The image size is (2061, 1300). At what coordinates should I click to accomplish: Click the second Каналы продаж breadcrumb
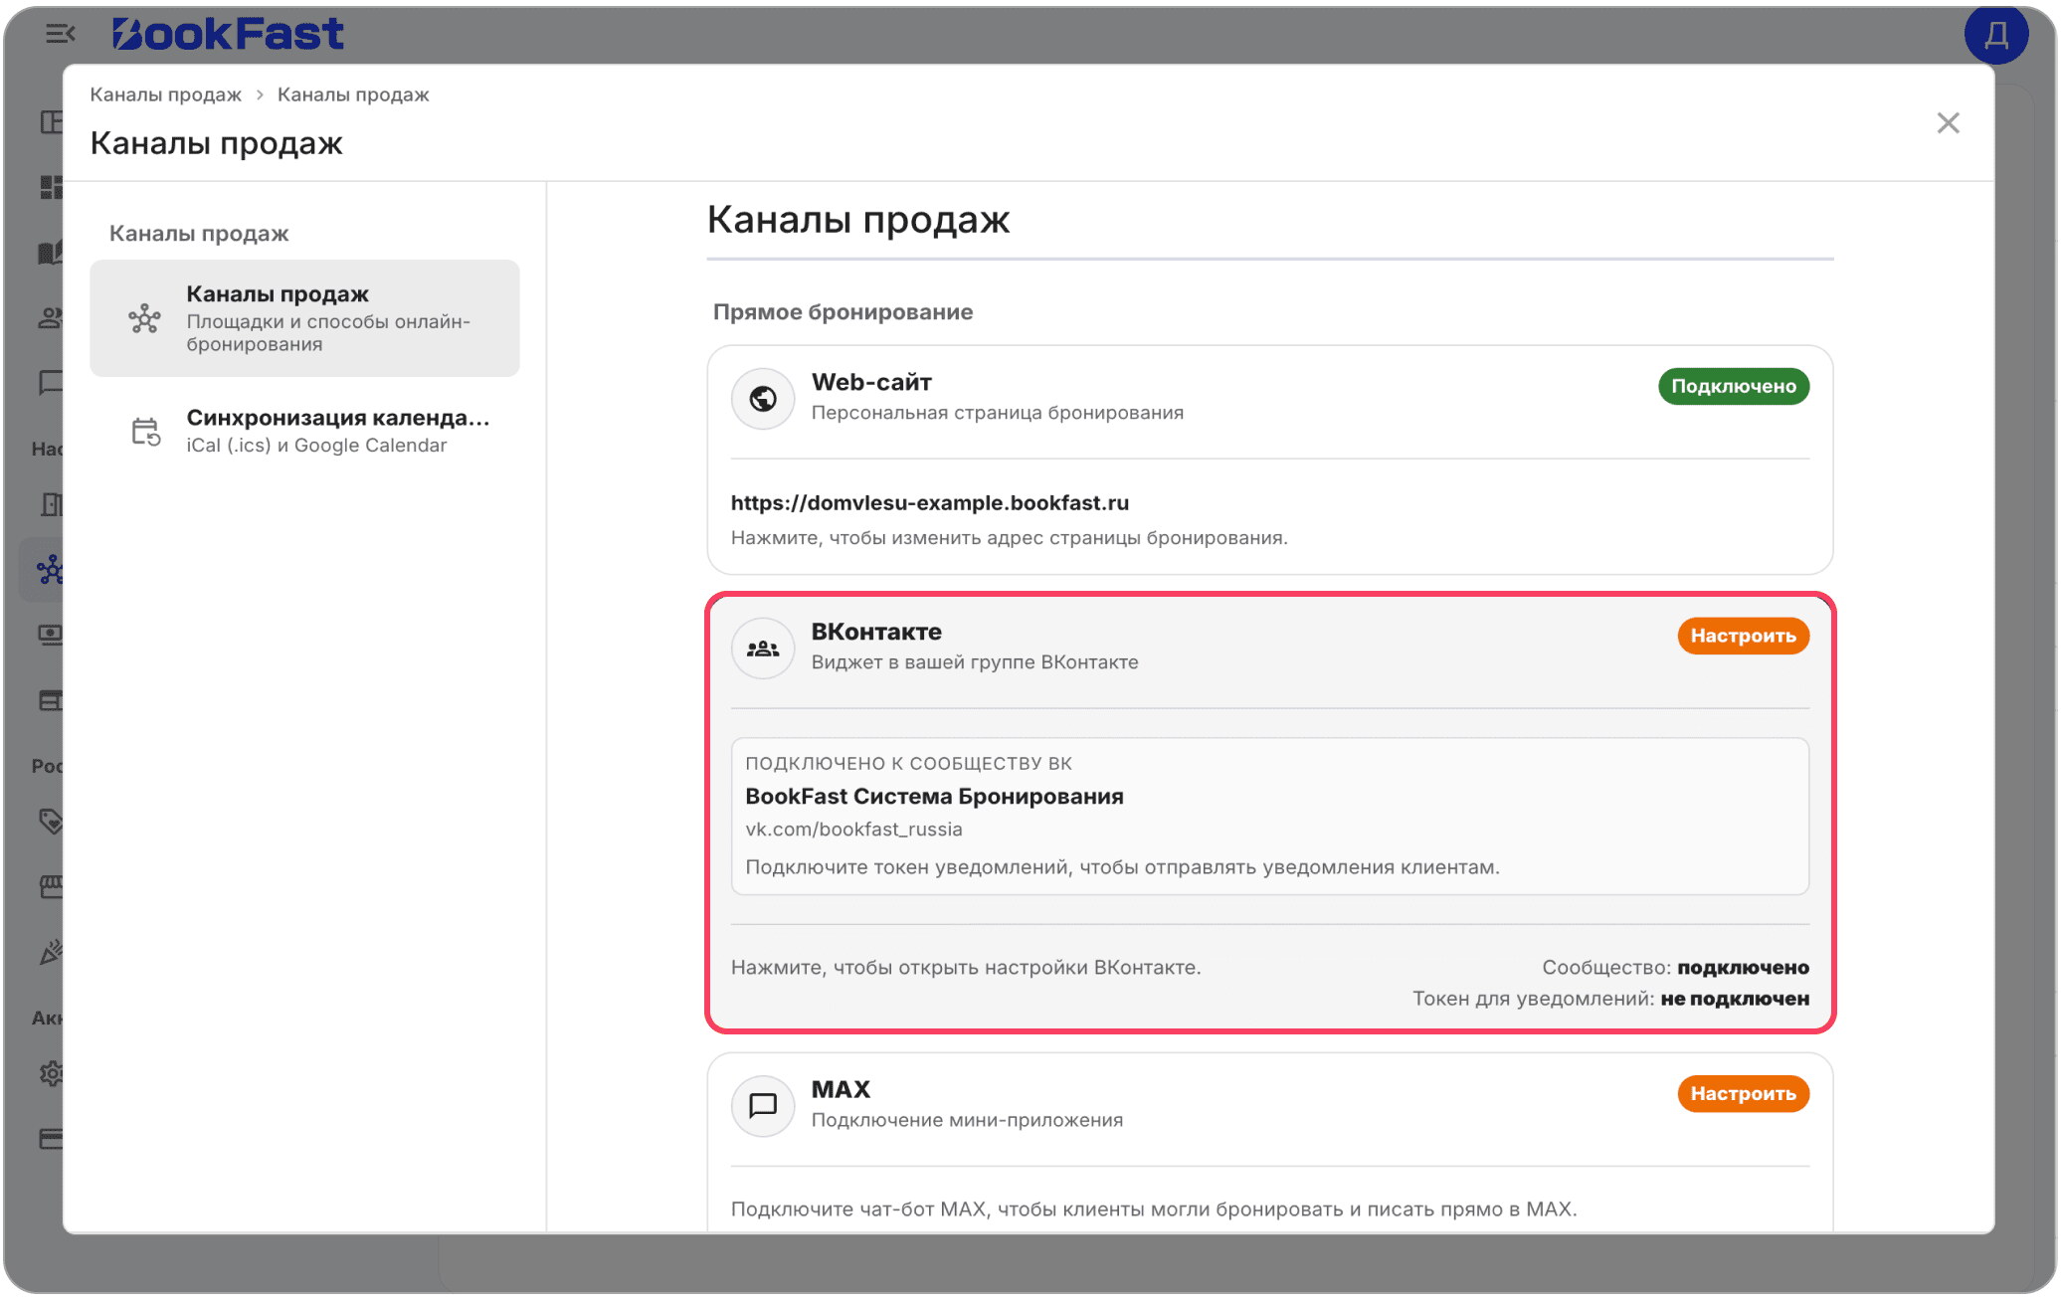coord(353,94)
